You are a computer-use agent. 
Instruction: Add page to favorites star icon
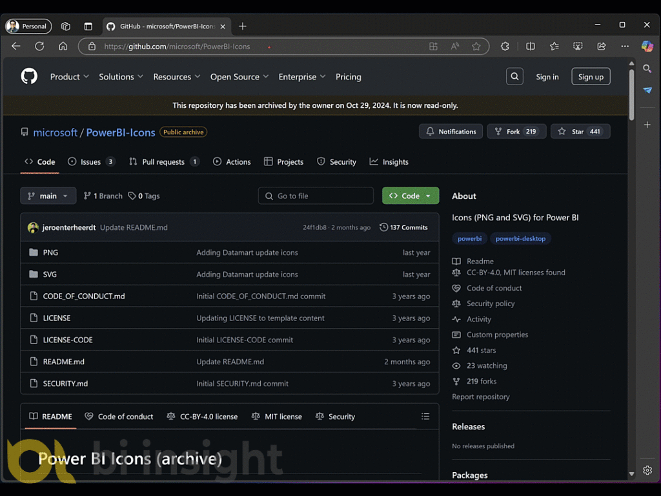[x=476, y=46]
